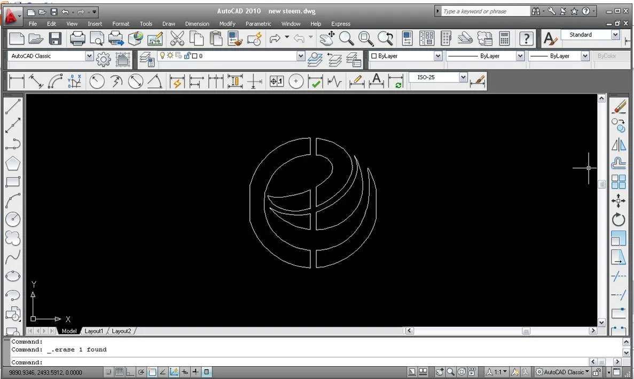This screenshot has height=379, width=634.
Task: Open the QuickCalc calculator icon
Action: (x=504, y=39)
